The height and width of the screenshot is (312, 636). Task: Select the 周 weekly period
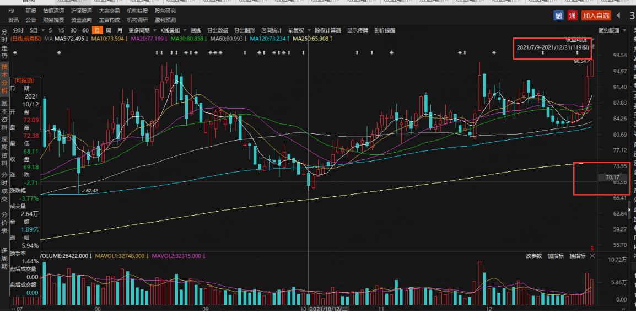click(x=109, y=30)
